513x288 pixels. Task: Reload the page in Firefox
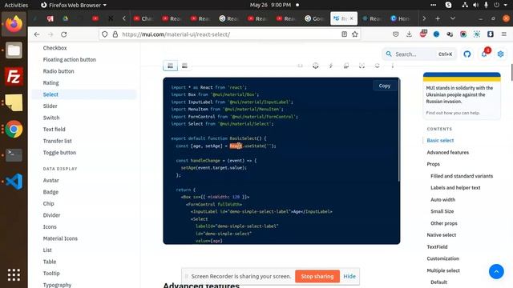64,34
